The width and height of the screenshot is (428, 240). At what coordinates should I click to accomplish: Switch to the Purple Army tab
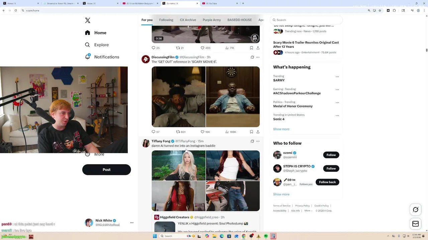(x=212, y=20)
